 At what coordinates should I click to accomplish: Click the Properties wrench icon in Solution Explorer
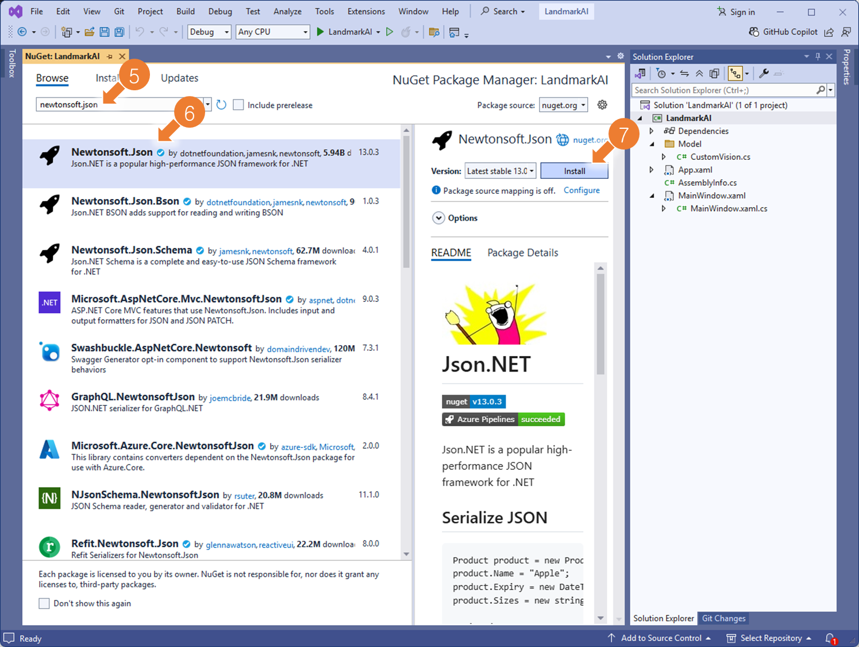pyautogui.click(x=764, y=74)
